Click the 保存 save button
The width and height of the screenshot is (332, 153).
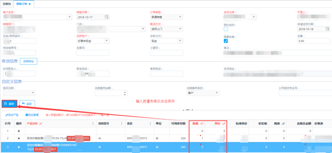tap(9, 104)
